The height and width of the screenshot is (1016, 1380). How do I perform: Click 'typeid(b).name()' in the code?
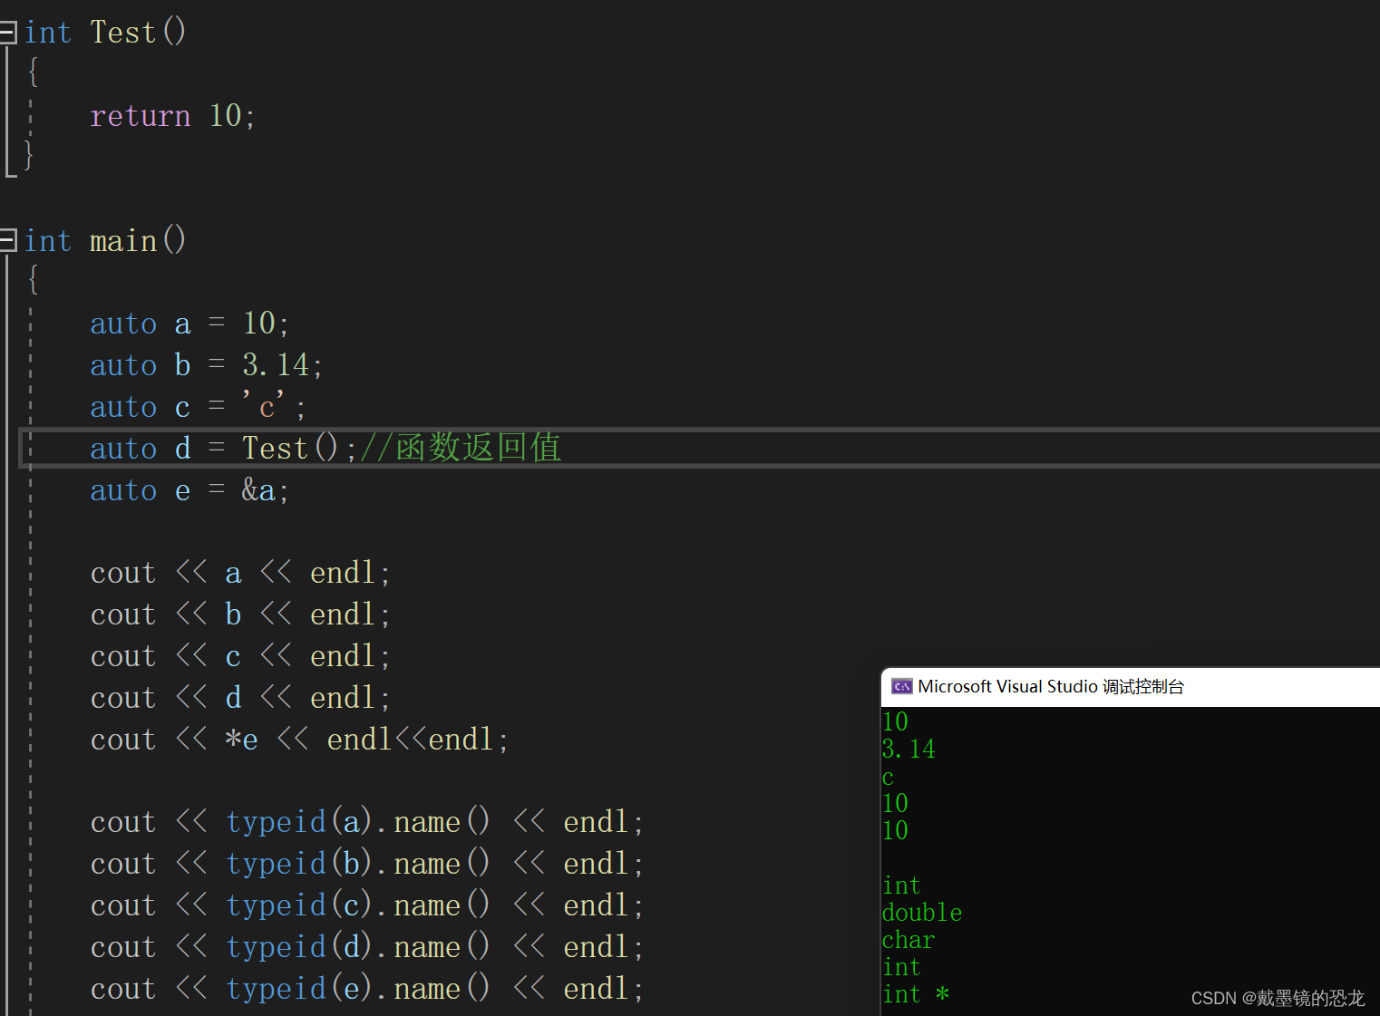point(358,864)
